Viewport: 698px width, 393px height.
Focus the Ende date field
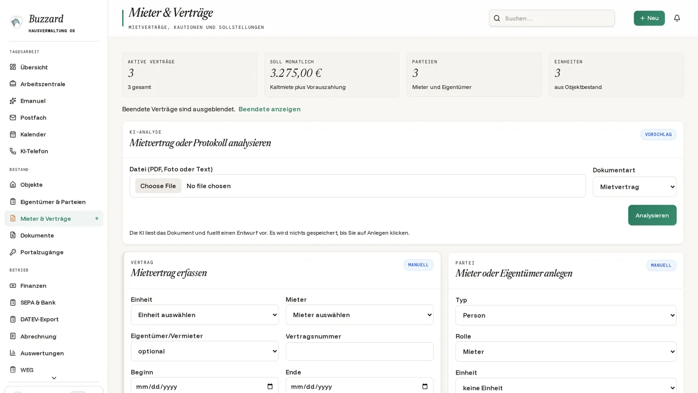pyautogui.click(x=359, y=386)
